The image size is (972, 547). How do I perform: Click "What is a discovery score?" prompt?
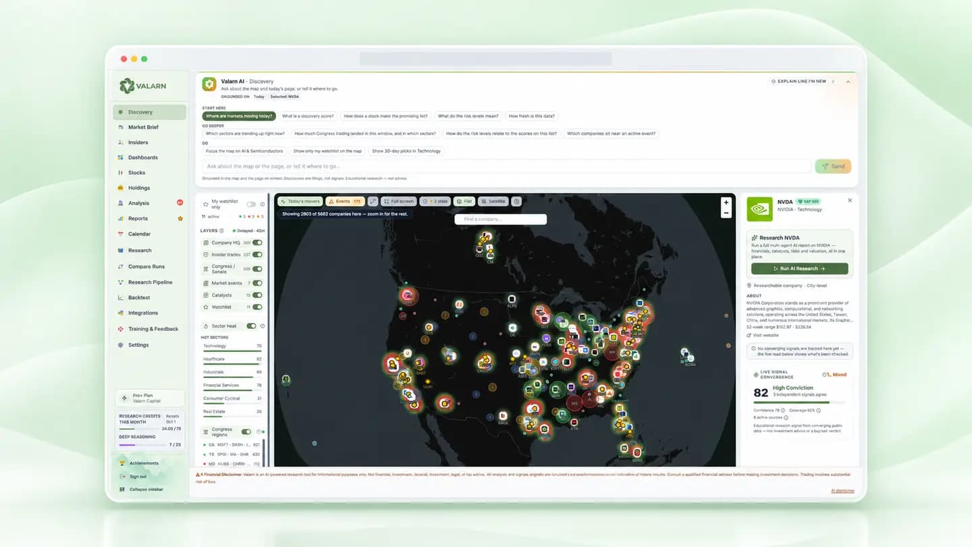point(308,116)
